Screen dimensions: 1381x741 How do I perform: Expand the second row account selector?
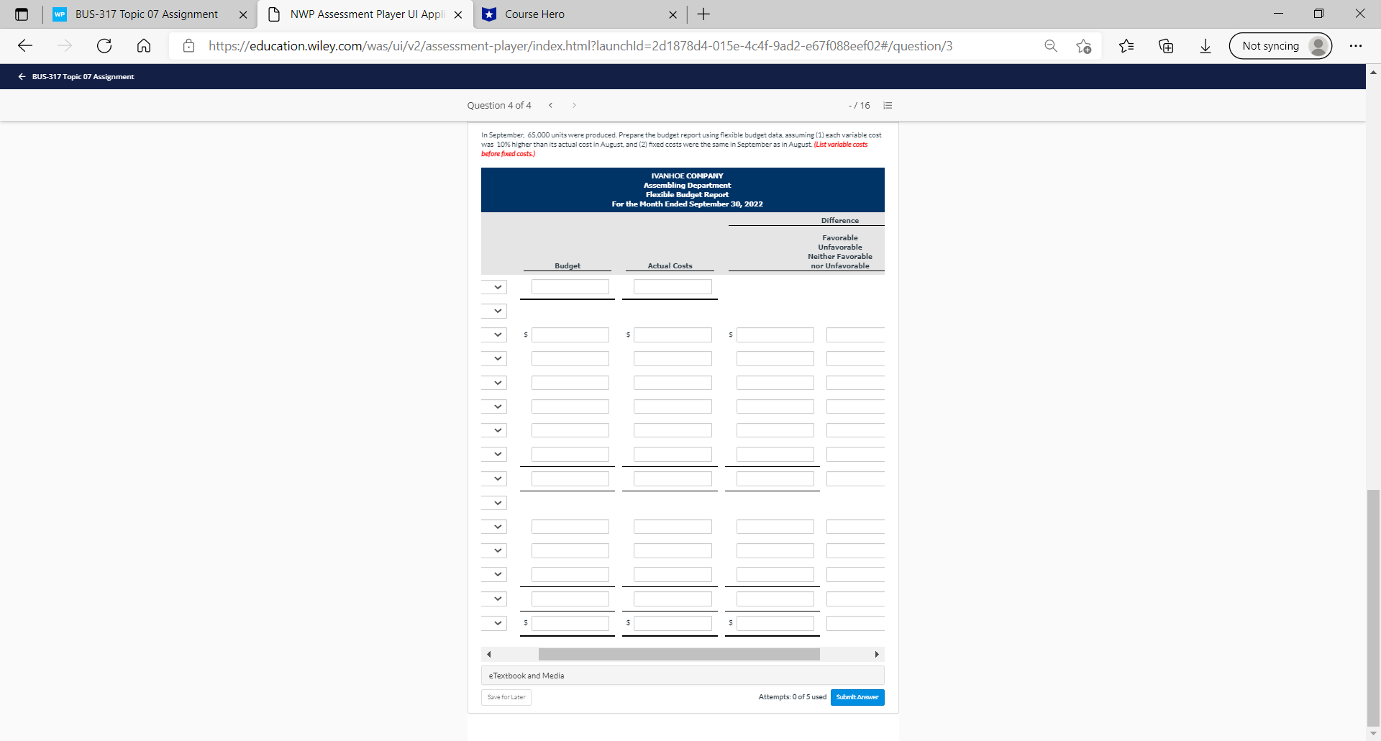tap(494, 311)
